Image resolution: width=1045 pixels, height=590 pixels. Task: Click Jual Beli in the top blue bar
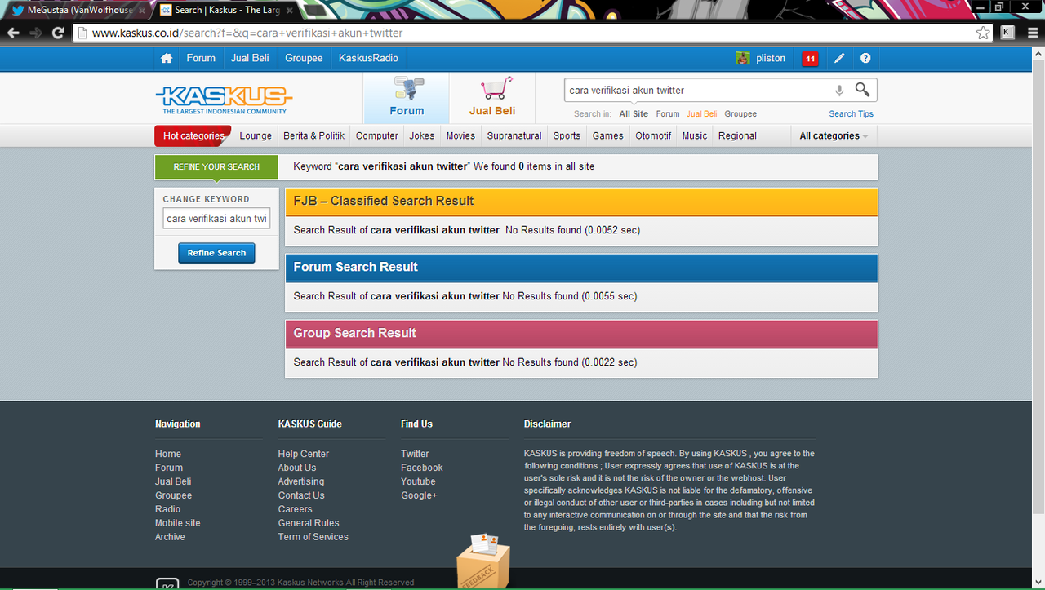point(250,58)
